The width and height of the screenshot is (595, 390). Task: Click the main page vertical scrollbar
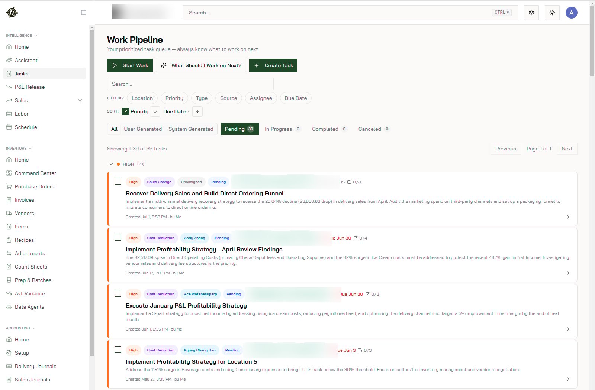[x=592, y=41]
